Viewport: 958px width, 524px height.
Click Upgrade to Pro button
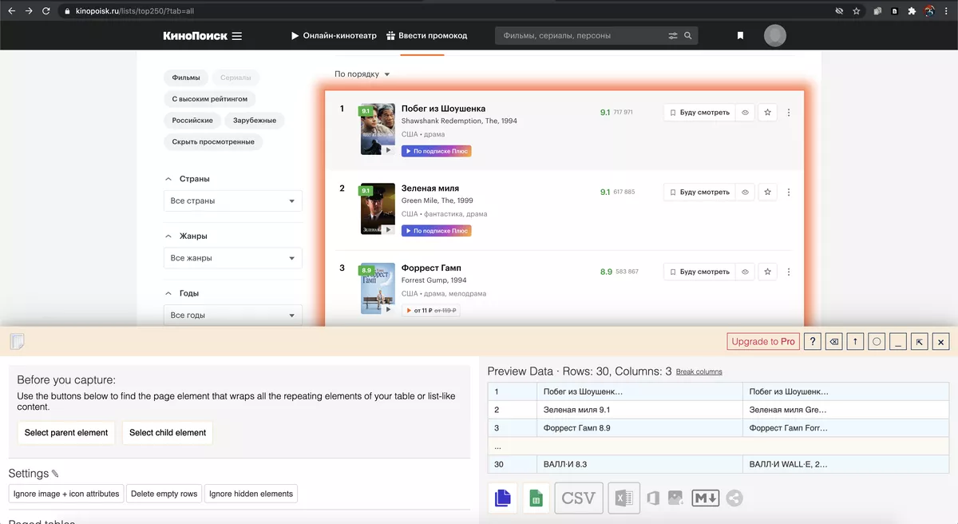pyautogui.click(x=763, y=341)
